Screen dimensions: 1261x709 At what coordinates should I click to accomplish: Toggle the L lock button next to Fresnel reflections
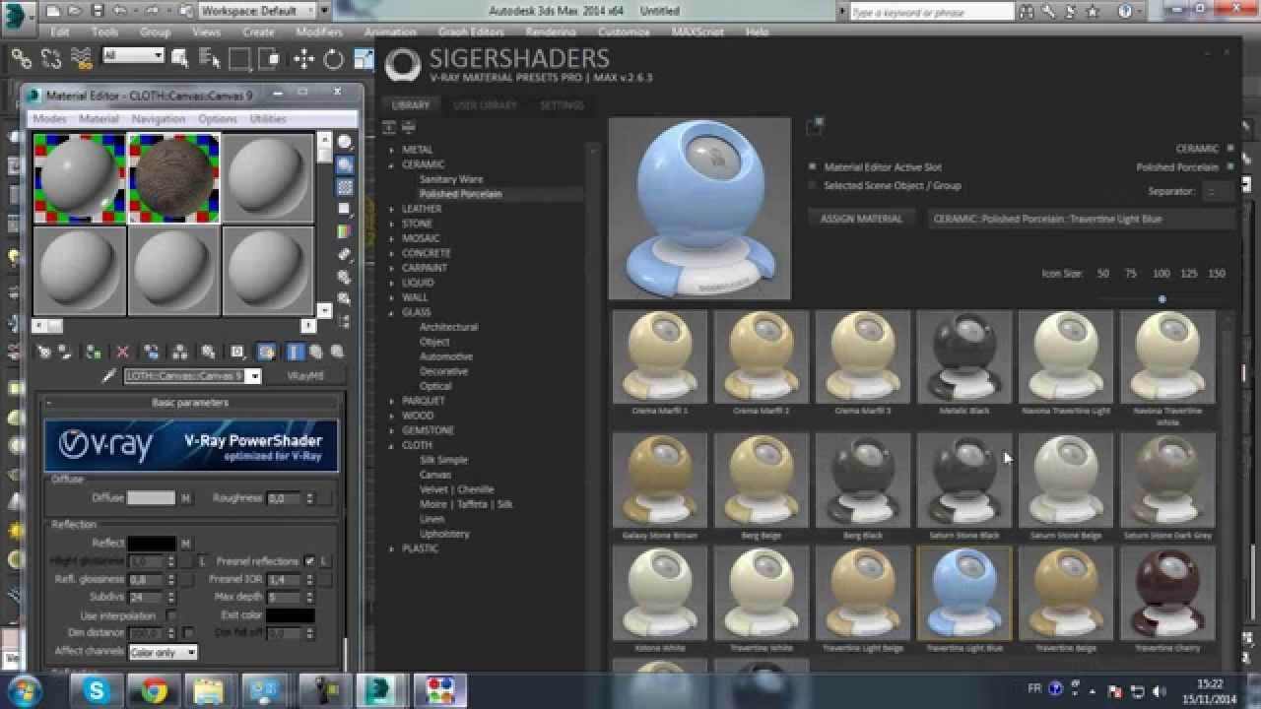click(324, 561)
